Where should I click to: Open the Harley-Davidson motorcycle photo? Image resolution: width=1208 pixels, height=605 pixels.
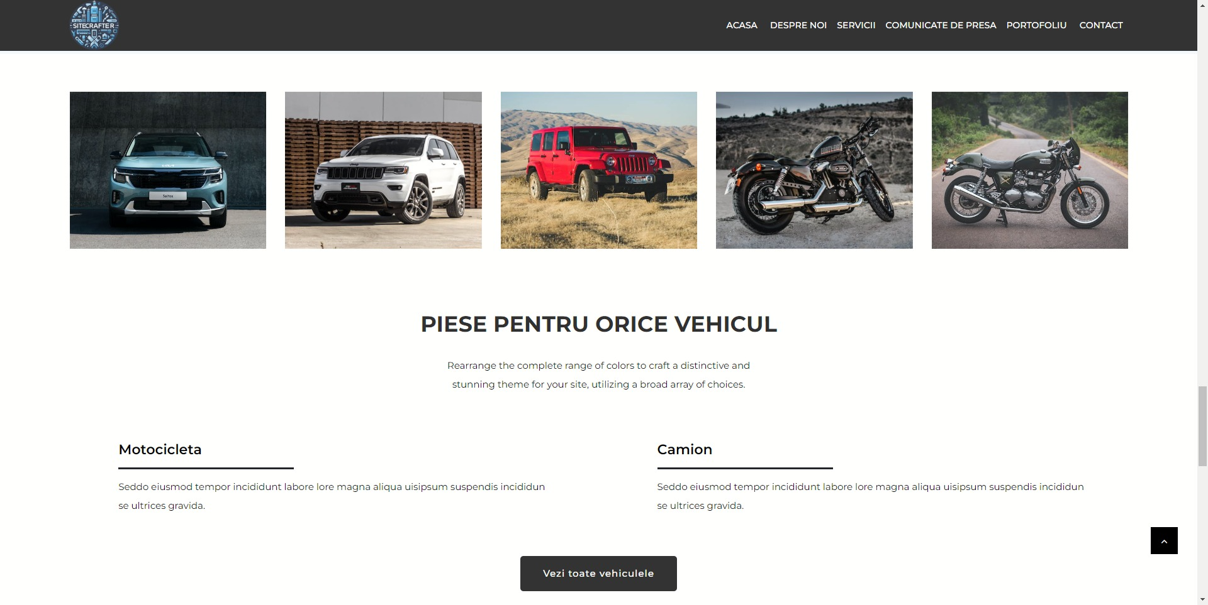(x=814, y=170)
